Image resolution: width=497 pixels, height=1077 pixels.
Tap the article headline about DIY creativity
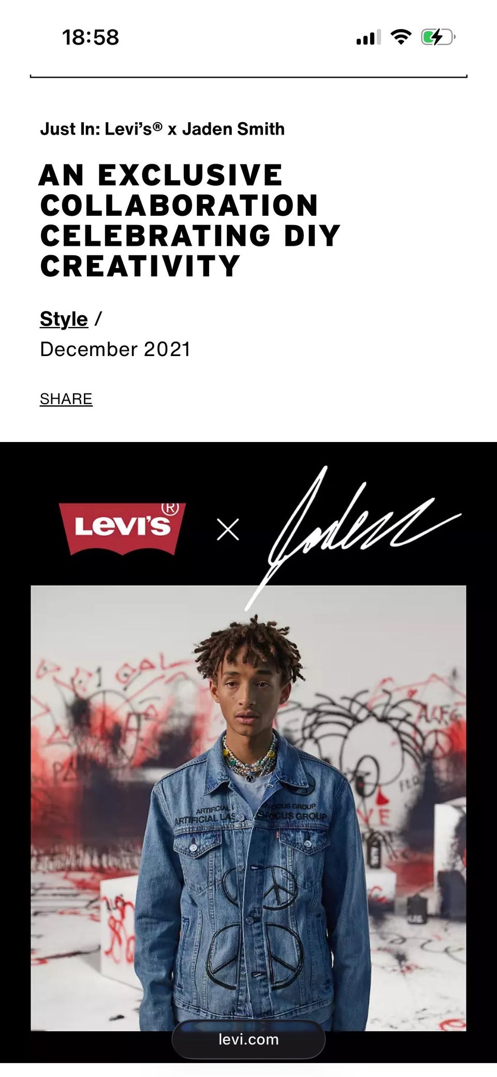pos(190,220)
